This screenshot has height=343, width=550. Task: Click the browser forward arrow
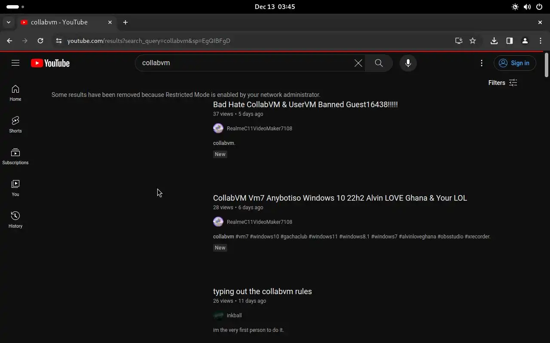pos(25,41)
